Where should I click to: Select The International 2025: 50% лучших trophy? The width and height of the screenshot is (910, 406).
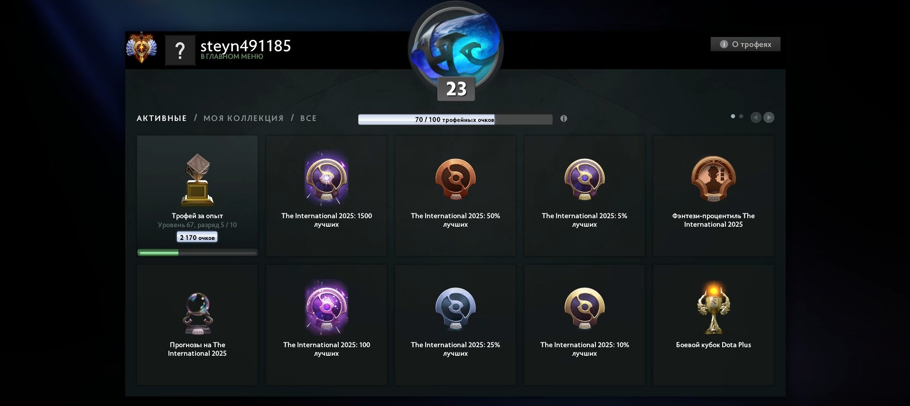455,196
